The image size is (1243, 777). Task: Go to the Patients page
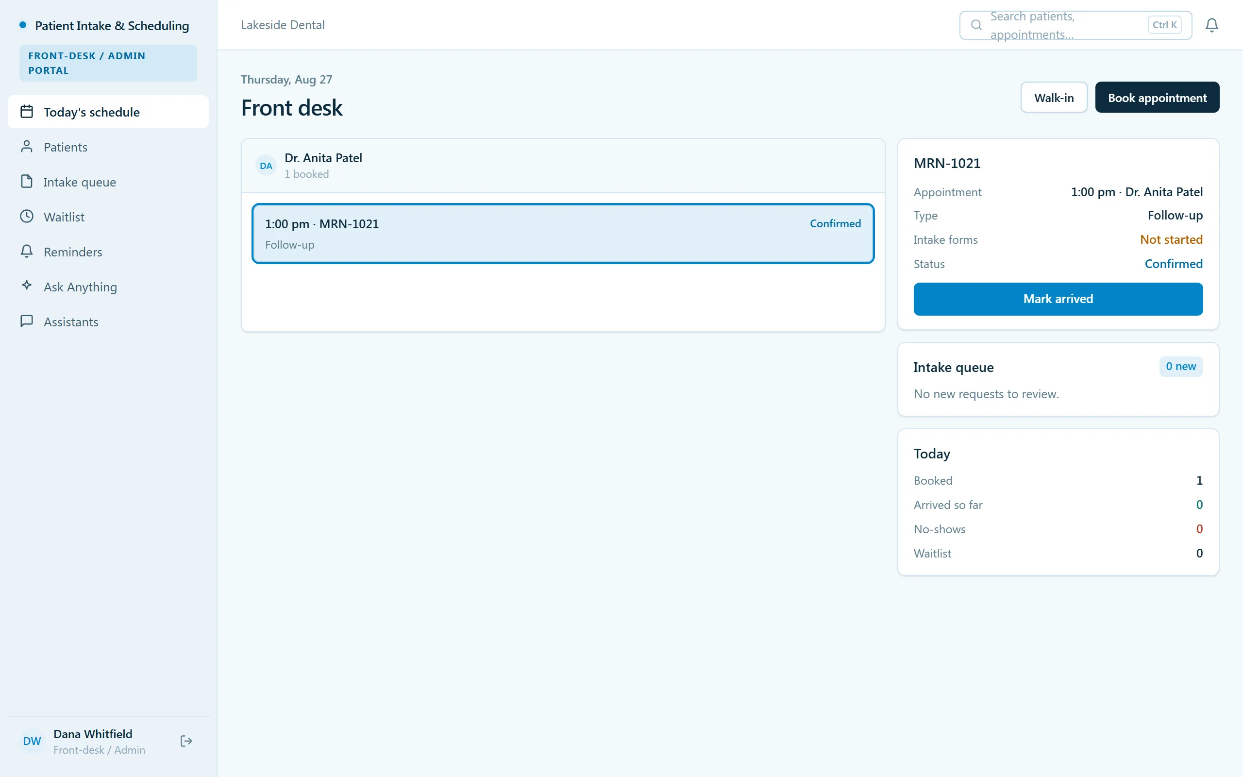tap(108, 147)
